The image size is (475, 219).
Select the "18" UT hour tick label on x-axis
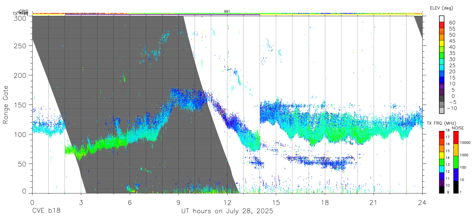point(325,203)
